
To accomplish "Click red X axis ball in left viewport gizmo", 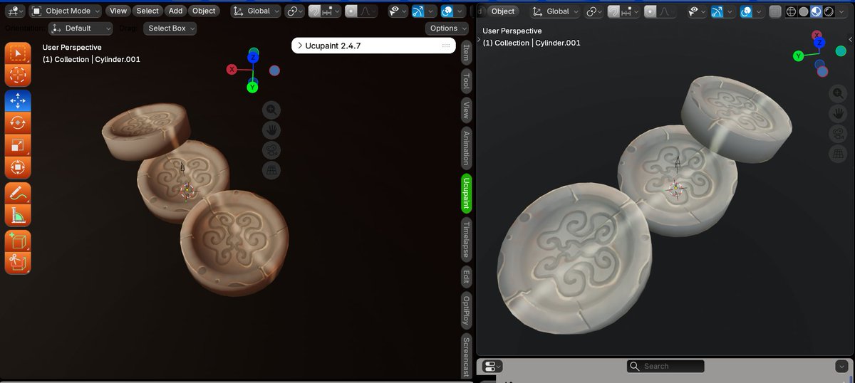I will (232, 69).
